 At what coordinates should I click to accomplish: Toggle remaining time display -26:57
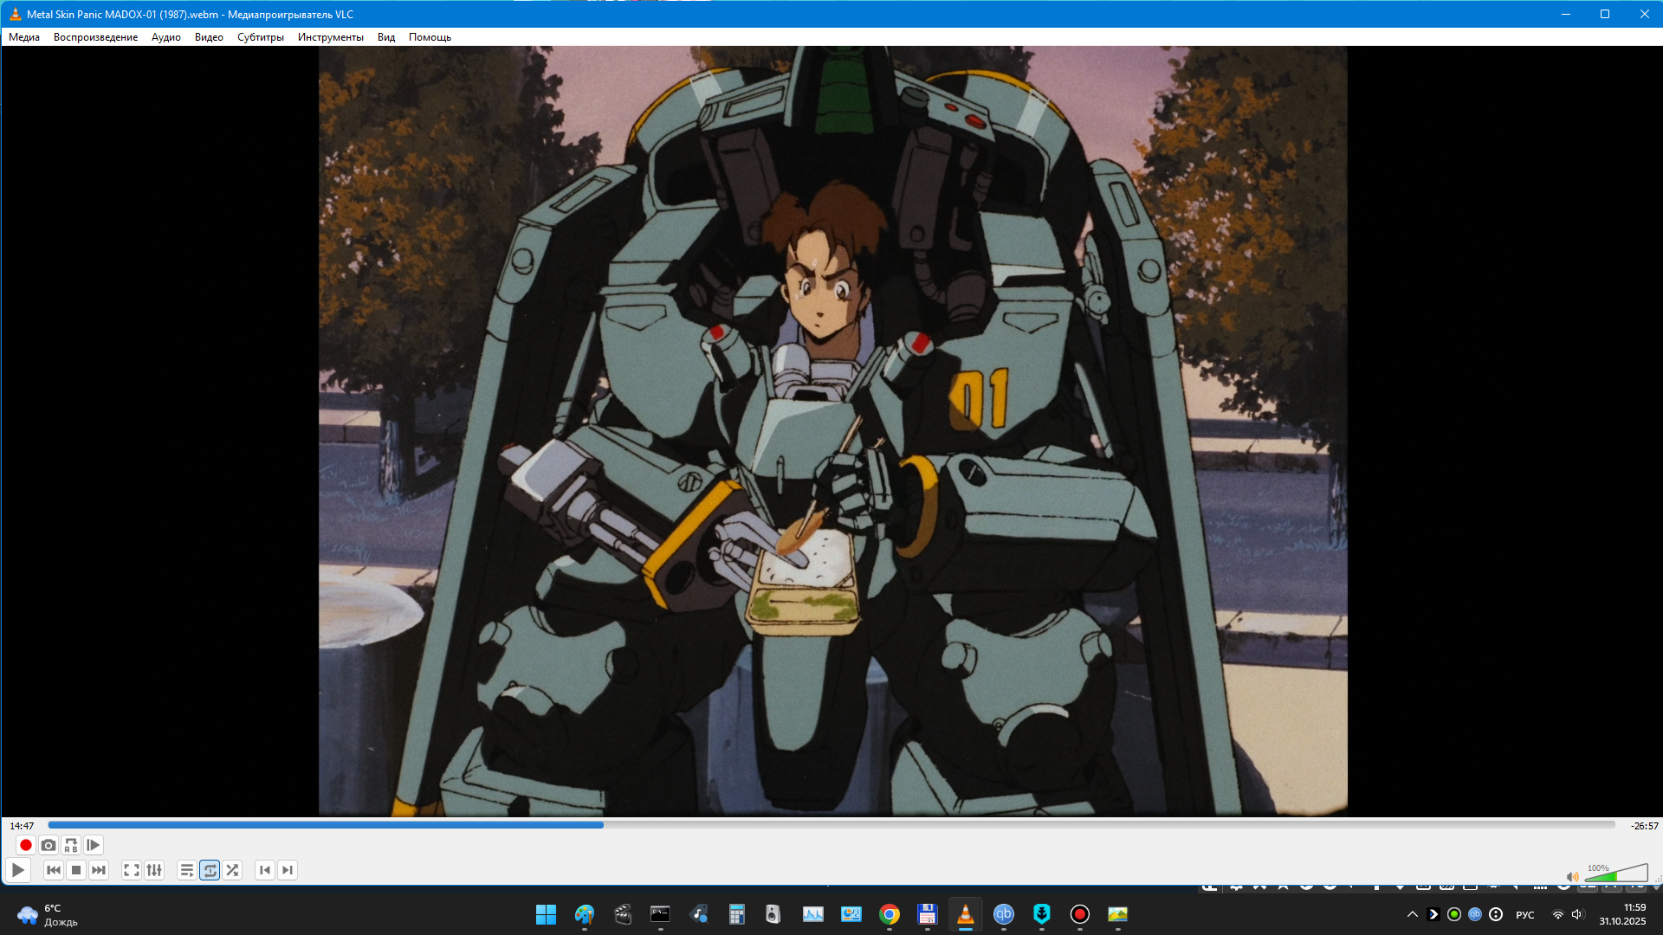1644,826
